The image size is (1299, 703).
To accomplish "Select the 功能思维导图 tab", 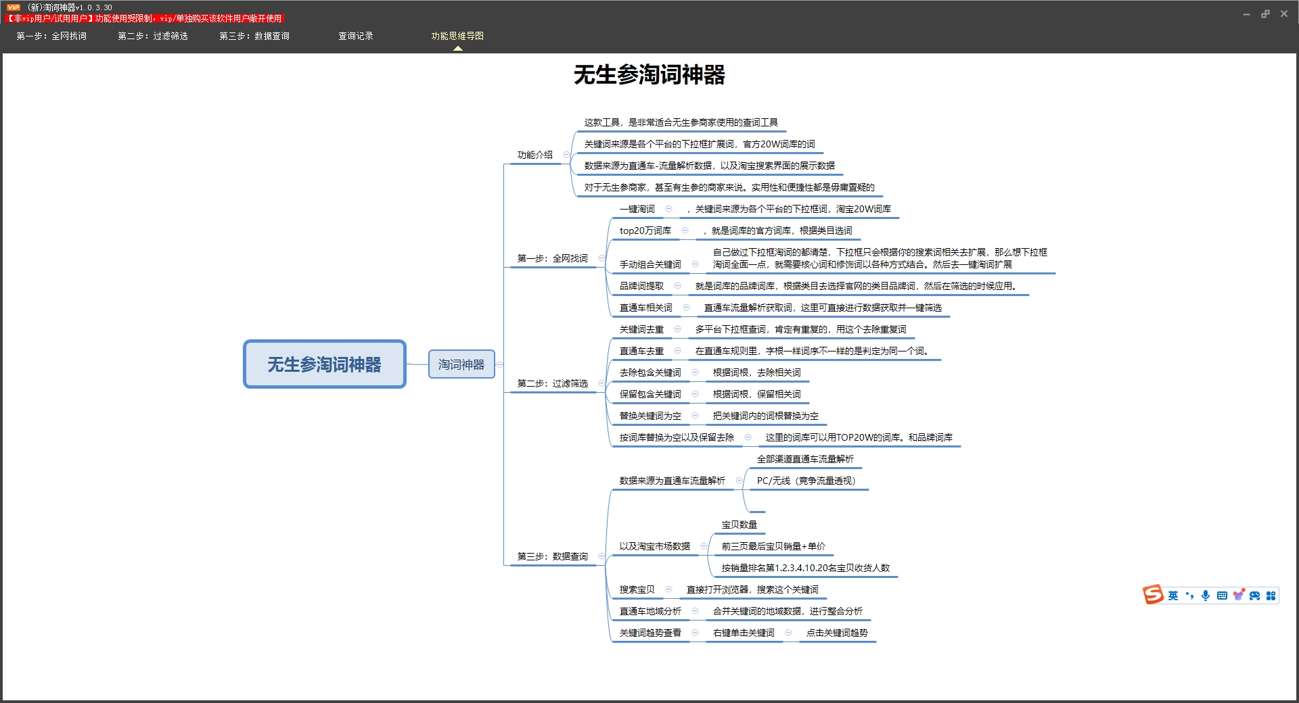I will click(x=457, y=36).
